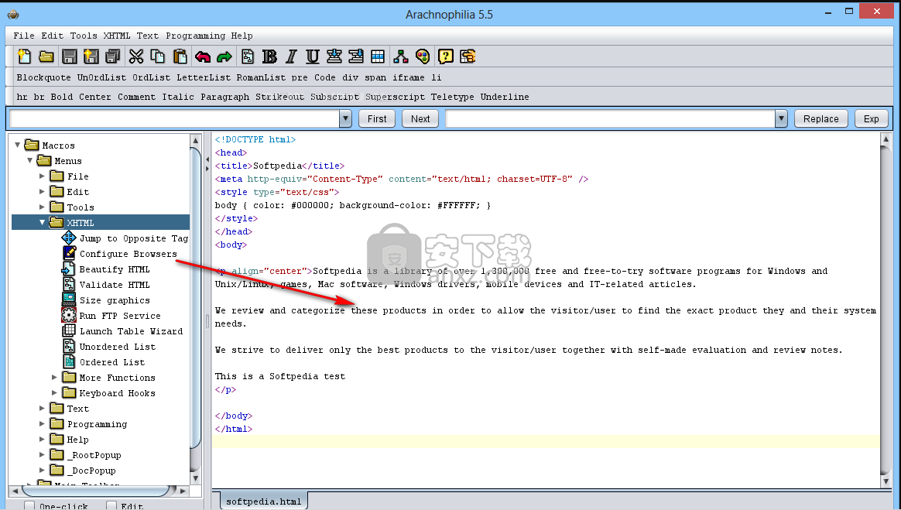
Task: Switch to the softpedia.html tab
Action: click(x=262, y=501)
